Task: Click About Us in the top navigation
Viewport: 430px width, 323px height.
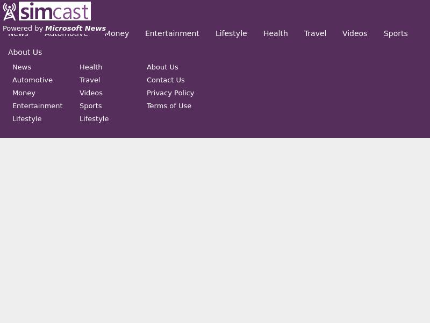Action: [x=25, y=52]
